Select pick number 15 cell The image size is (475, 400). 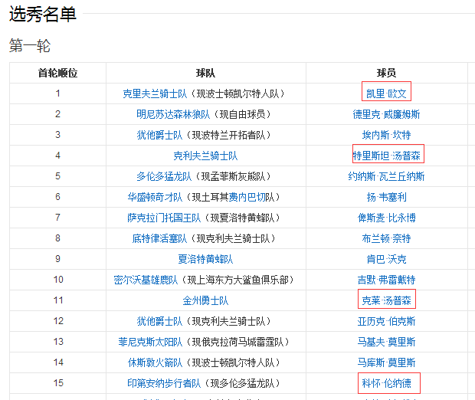coord(58,383)
